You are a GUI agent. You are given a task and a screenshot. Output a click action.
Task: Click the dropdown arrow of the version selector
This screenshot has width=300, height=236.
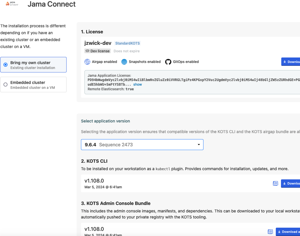click(199, 145)
